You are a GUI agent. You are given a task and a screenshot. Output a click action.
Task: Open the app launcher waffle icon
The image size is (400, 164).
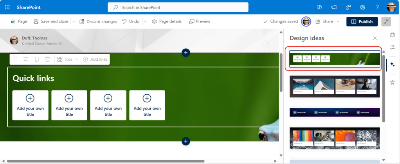click(x=7, y=7)
